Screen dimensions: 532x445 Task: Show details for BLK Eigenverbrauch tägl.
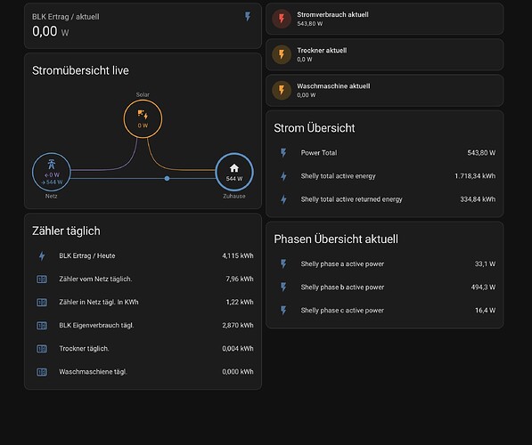coord(143,326)
